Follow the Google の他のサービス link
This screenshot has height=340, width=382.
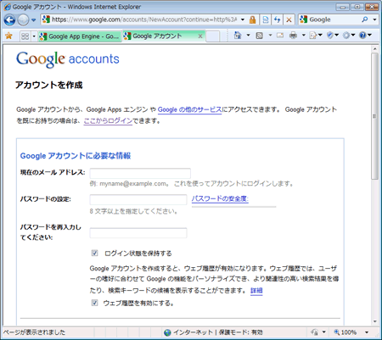point(189,109)
